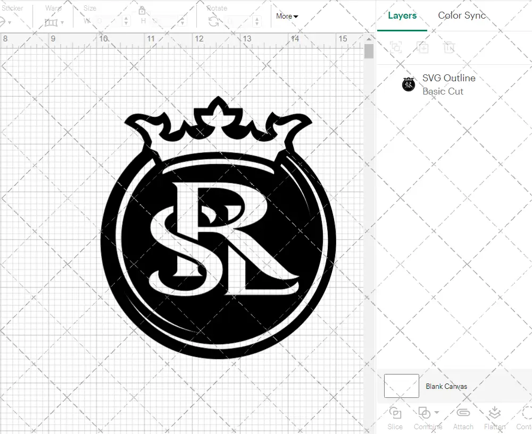The width and height of the screenshot is (532, 434).
Task: Select the Layers tab
Action: (x=402, y=15)
